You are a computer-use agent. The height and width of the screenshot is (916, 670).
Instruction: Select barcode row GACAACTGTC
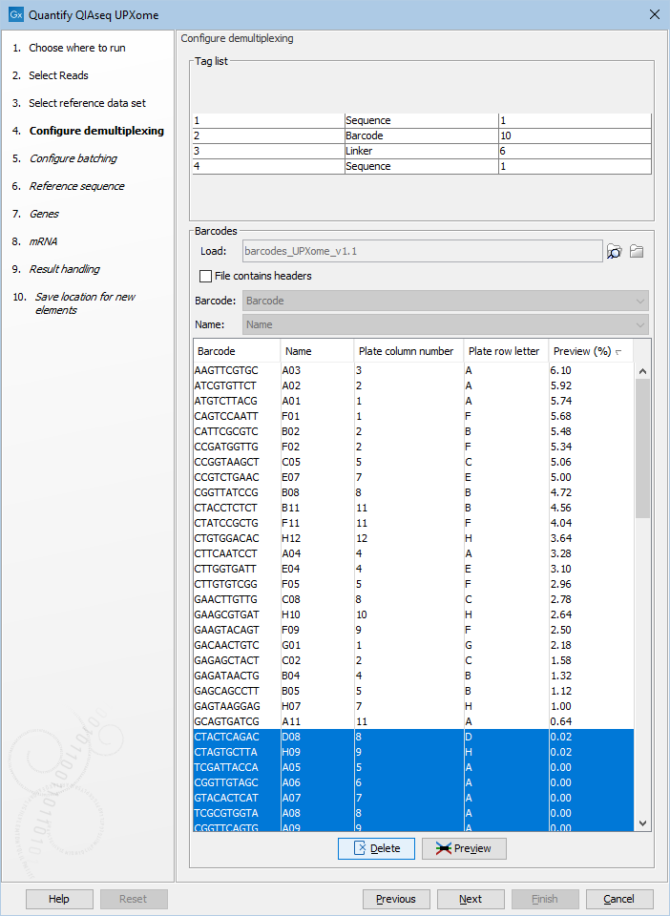coord(413,645)
